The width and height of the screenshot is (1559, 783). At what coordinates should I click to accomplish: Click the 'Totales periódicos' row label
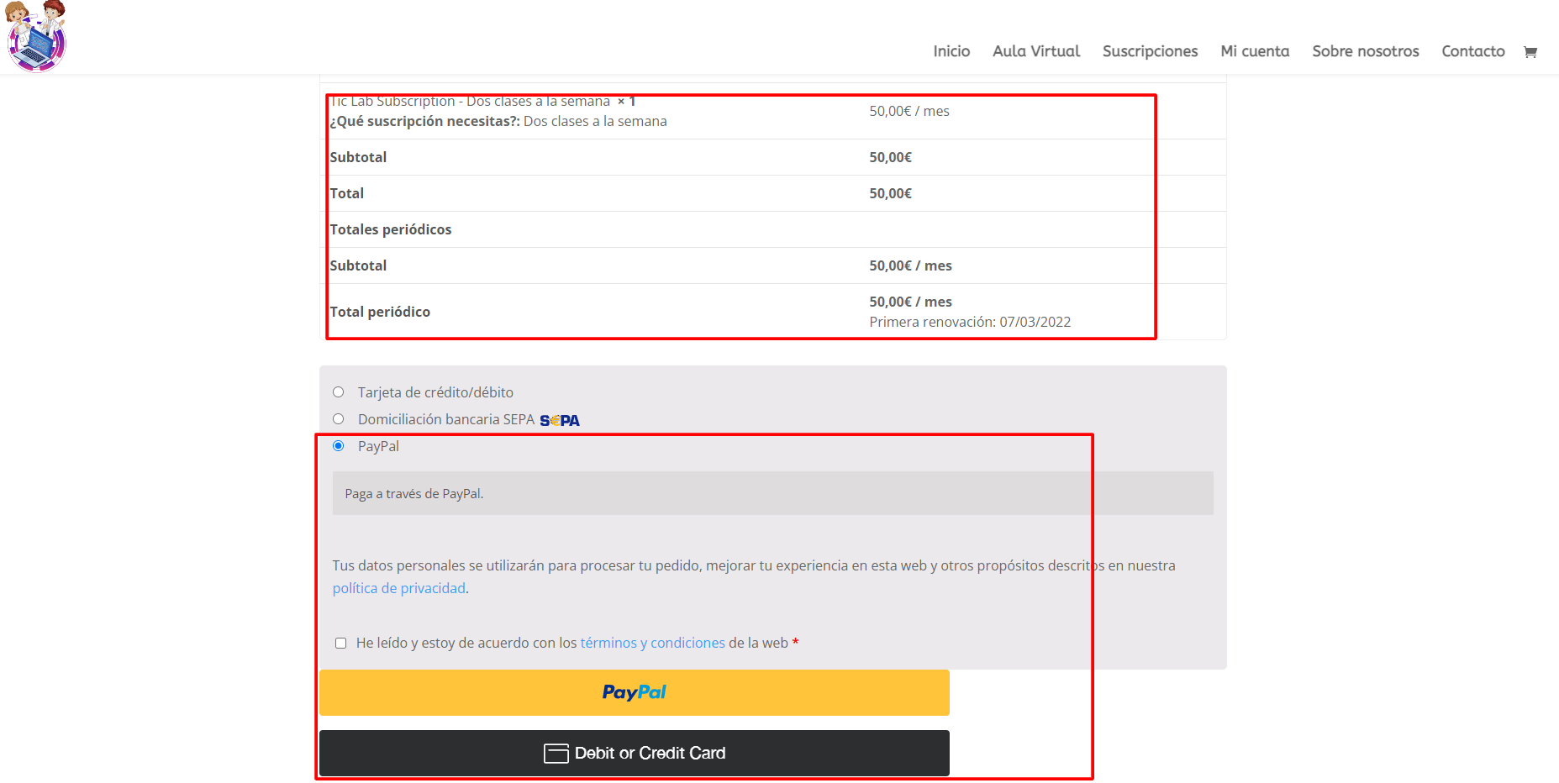(x=391, y=229)
